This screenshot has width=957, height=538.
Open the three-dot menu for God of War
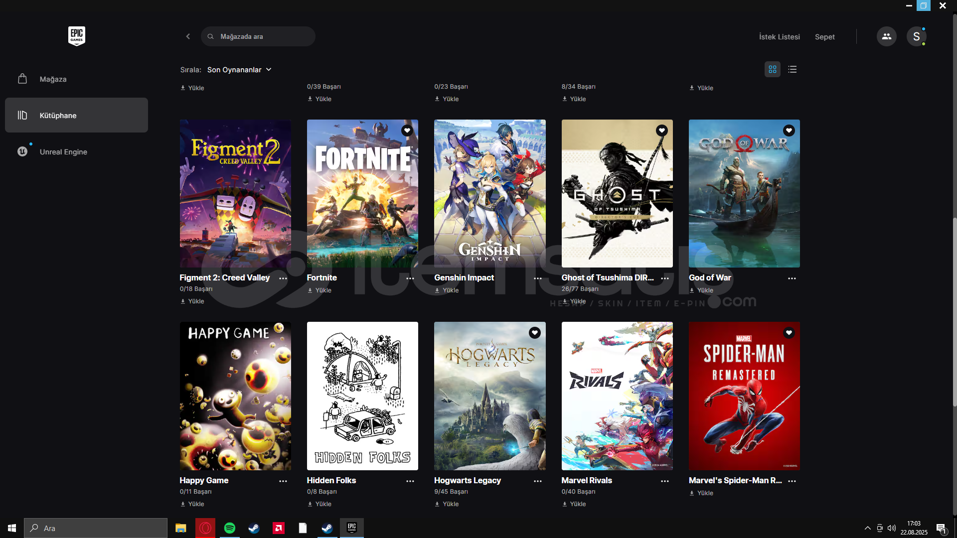[792, 278]
